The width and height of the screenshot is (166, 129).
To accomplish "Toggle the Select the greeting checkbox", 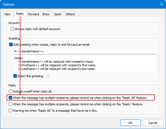I will 15,76.
